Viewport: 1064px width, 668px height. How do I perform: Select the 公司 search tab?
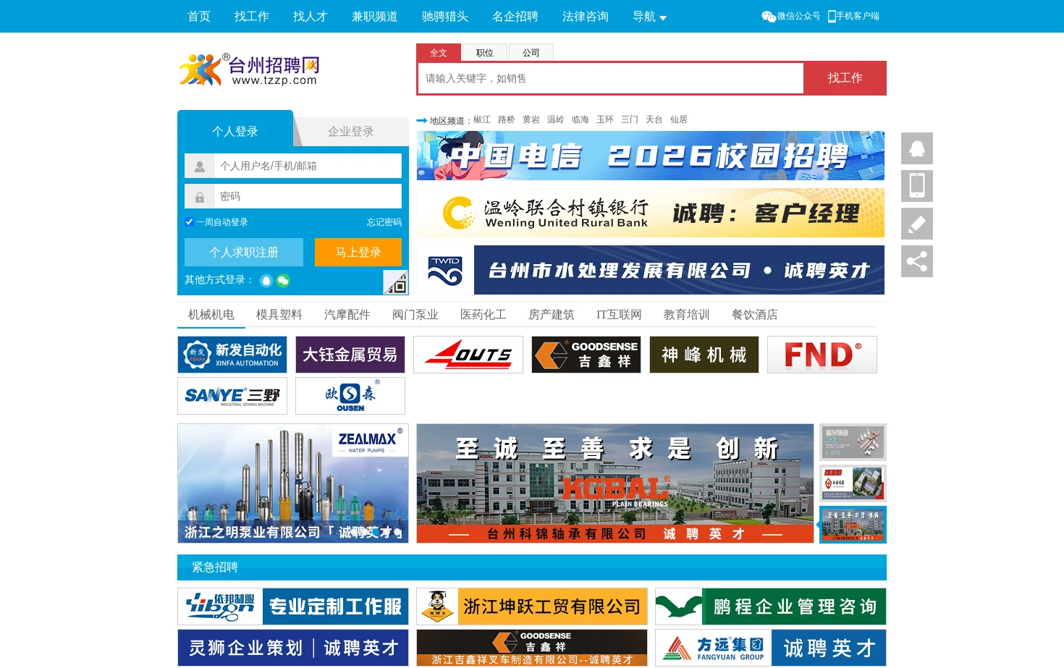tap(531, 53)
